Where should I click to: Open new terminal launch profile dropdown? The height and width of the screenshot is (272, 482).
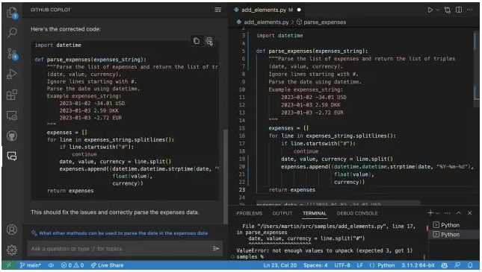(437, 213)
